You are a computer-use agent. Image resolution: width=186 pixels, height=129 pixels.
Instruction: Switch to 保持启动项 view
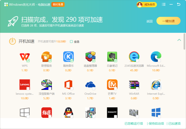click(157, 123)
